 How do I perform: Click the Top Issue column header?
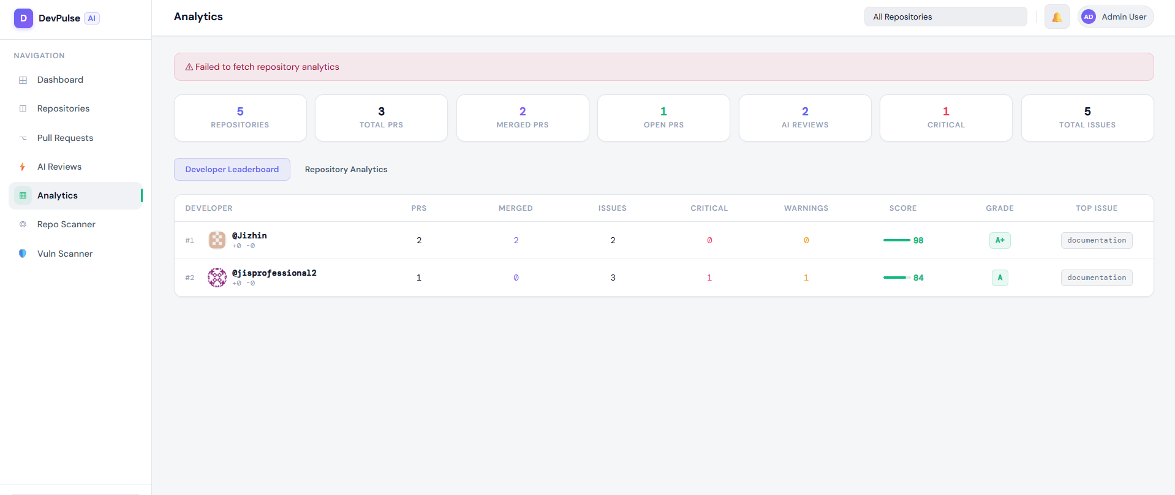pyautogui.click(x=1097, y=208)
